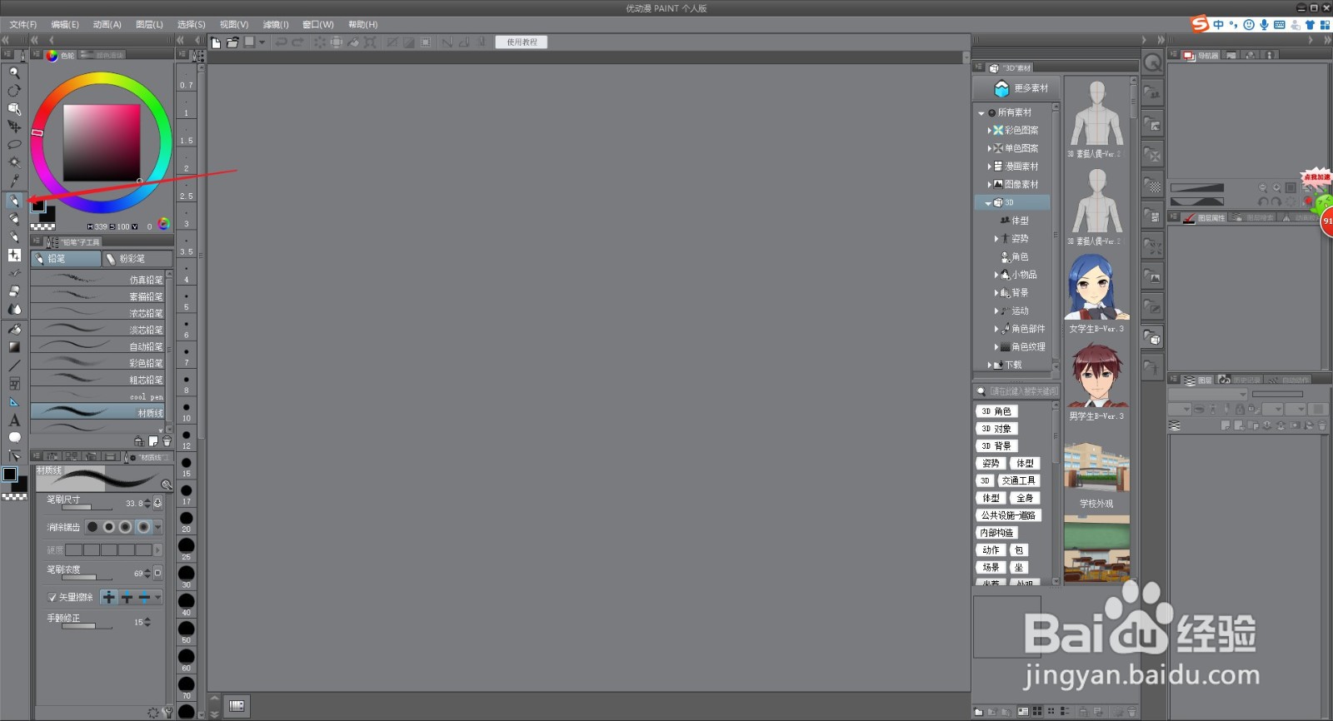Open the 滤镜(I) menu
The height and width of the screenshot is (721, 1333).
pyautogui.click(x=276, y=24)
